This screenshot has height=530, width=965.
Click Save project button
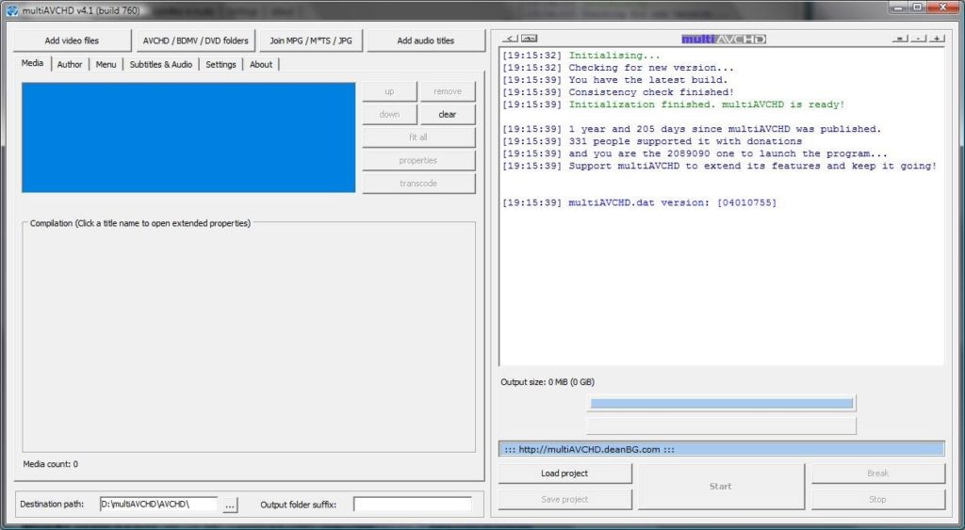(565, 499)
